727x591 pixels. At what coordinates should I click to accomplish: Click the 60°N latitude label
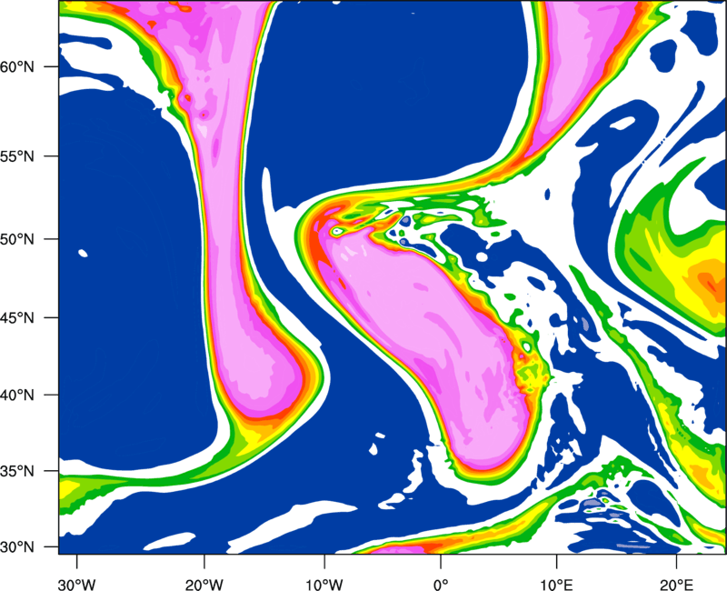click(17, 66)
